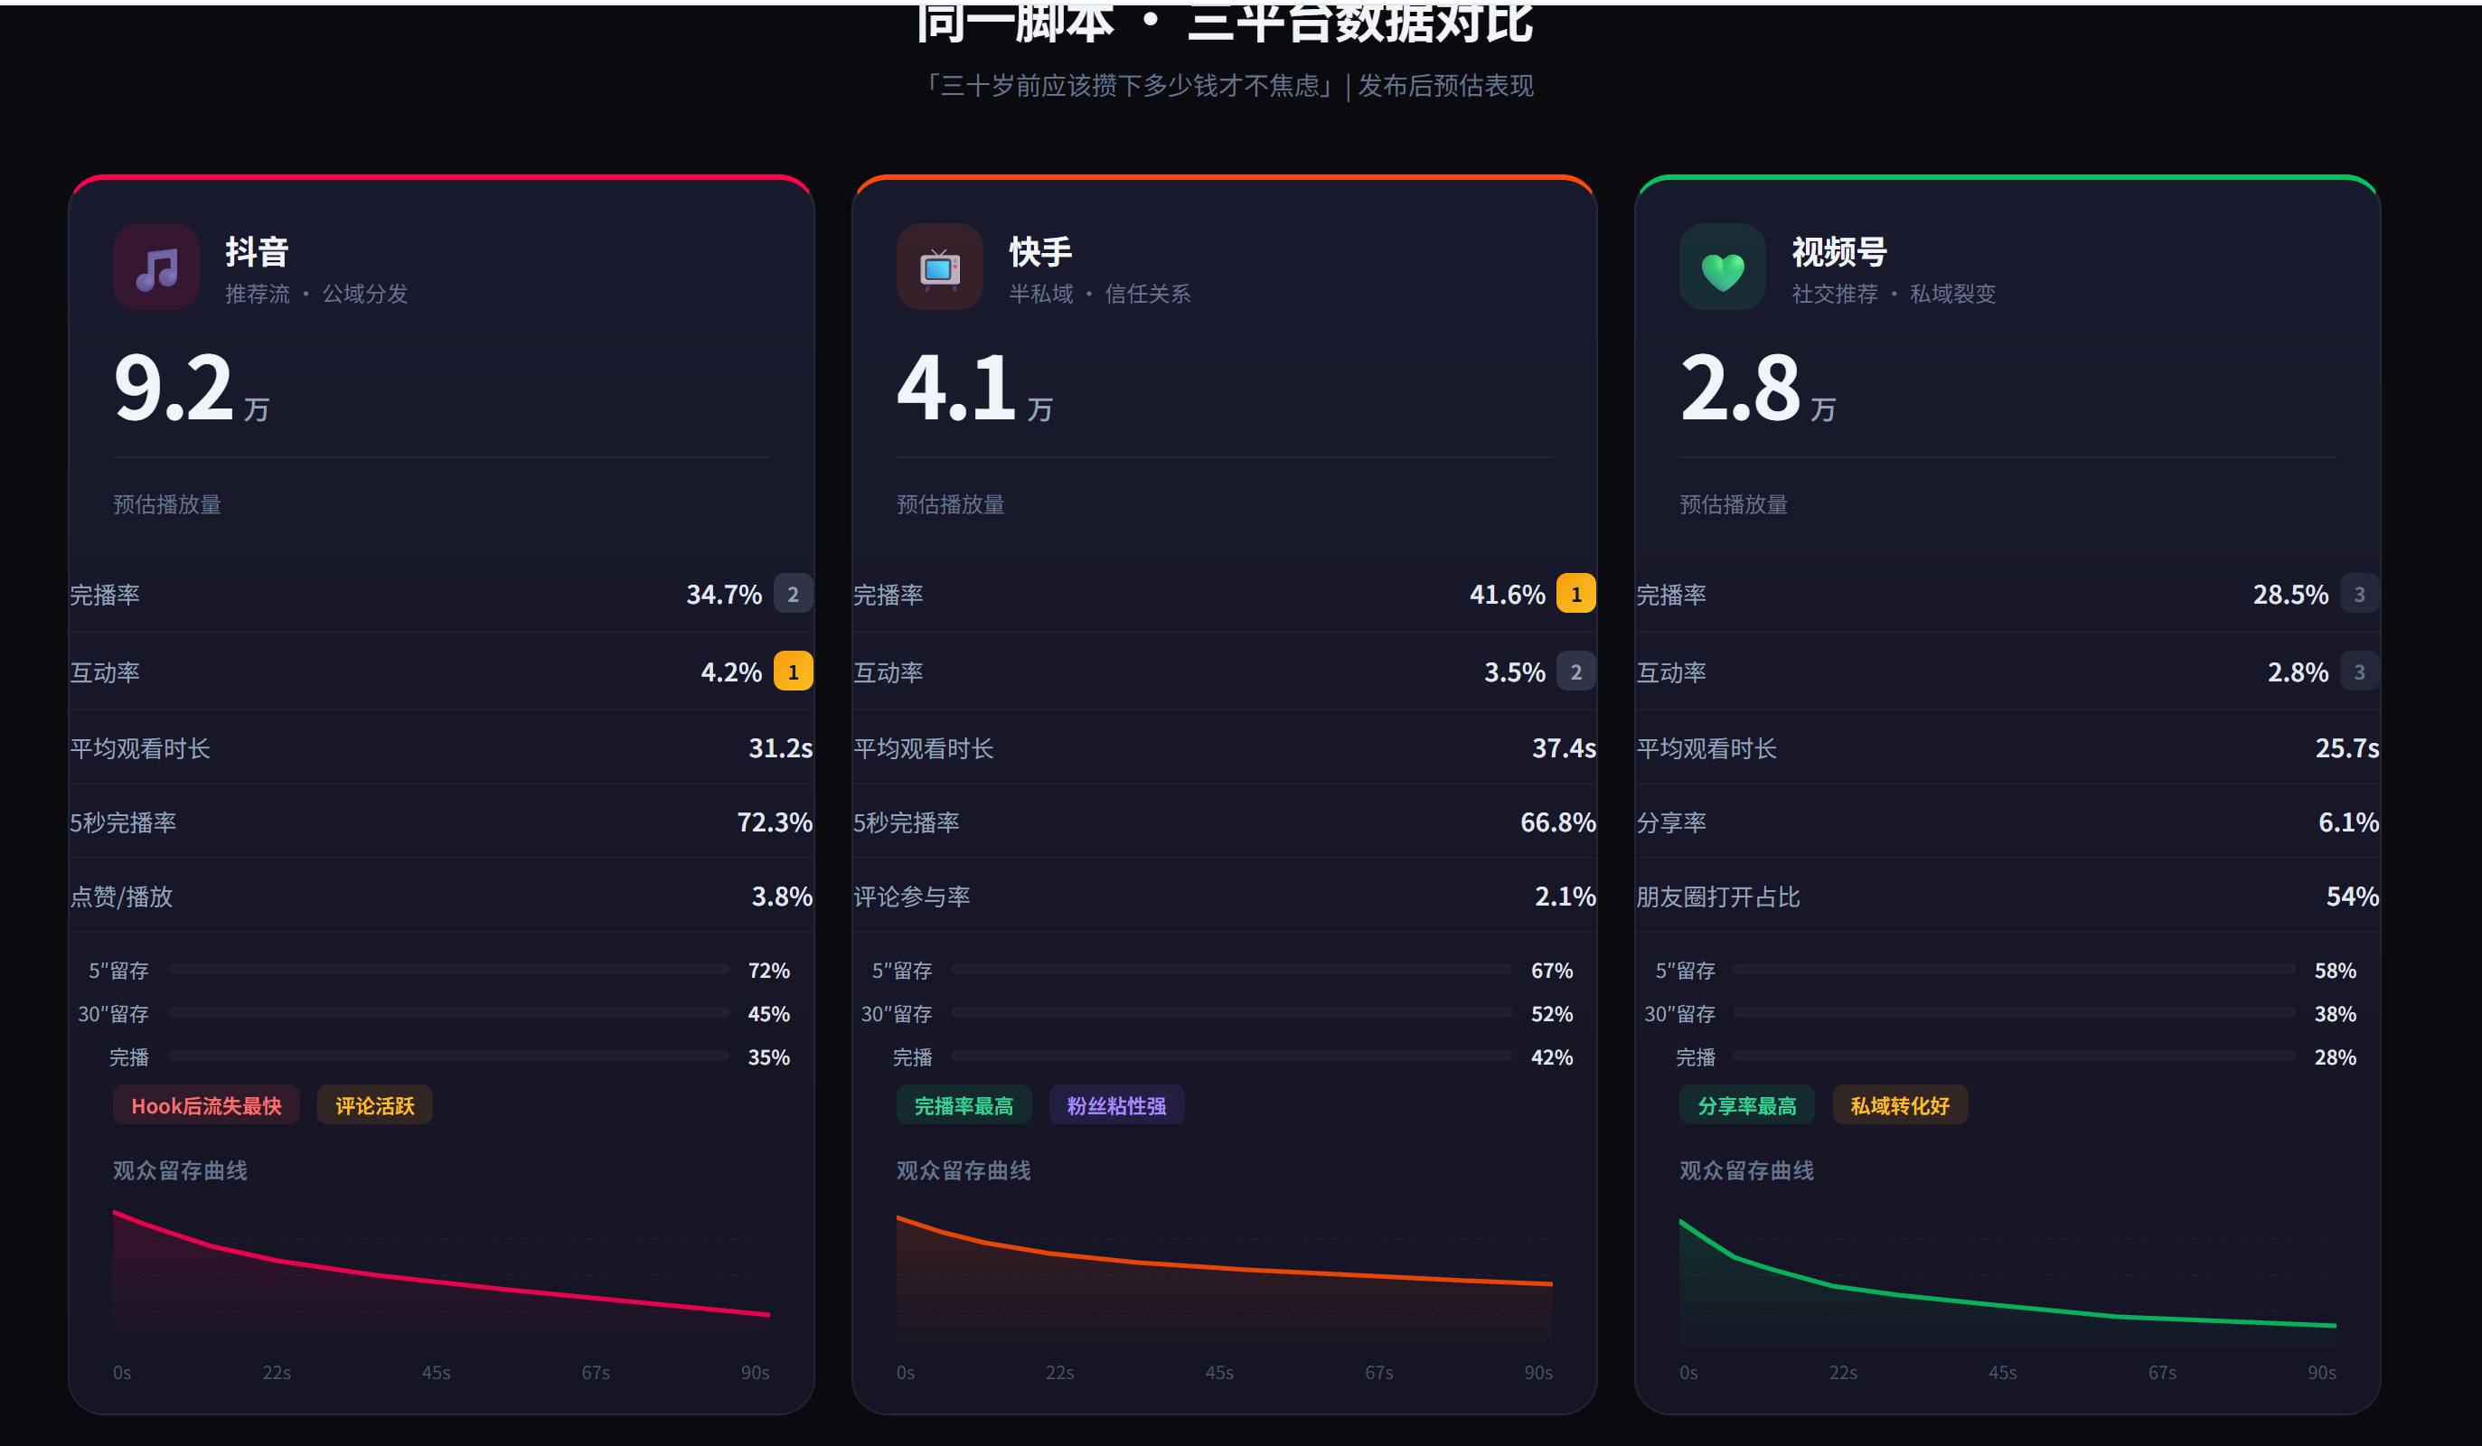Screen dimensions: 2482x1446
Task: Click the 抖音 30″留存 45% value
Action: coord(768,1014)
